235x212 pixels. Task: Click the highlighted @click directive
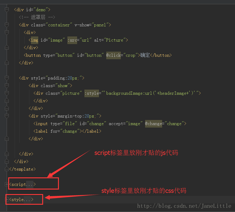[114, 55]
